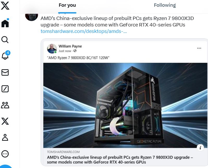Open the Messages envelope icon
This screenshot has height=168, width=208.
5,72
